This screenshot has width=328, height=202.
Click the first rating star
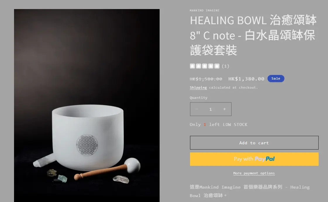192,66
